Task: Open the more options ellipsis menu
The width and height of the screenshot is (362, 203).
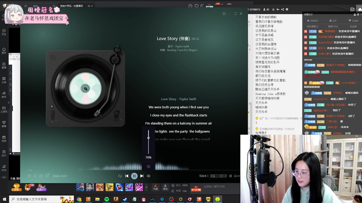Action: tap(41, 176)
